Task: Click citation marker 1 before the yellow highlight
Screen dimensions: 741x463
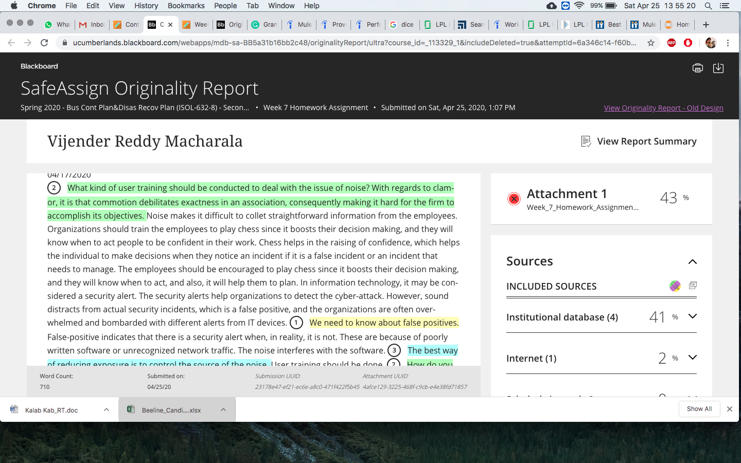Action: tap(296, 323)
